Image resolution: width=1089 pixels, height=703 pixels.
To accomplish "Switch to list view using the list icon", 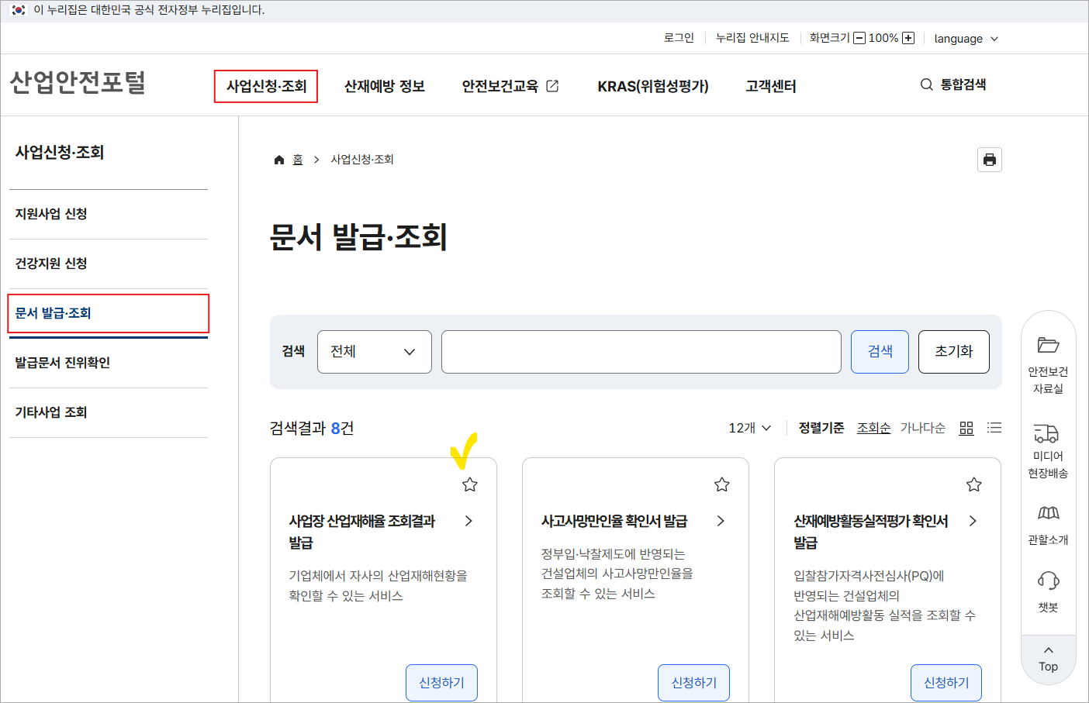I will [x=994, y=427].
